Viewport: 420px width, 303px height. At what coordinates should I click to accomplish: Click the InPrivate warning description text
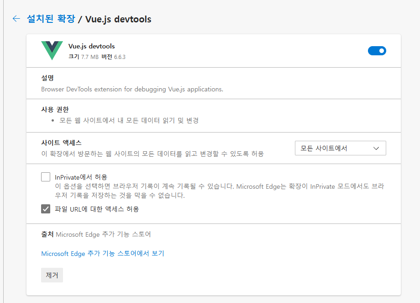click(220, 191)
